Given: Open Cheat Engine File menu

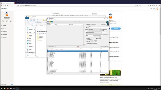Looking at the screenshot, I should click(x=48, y=20).
